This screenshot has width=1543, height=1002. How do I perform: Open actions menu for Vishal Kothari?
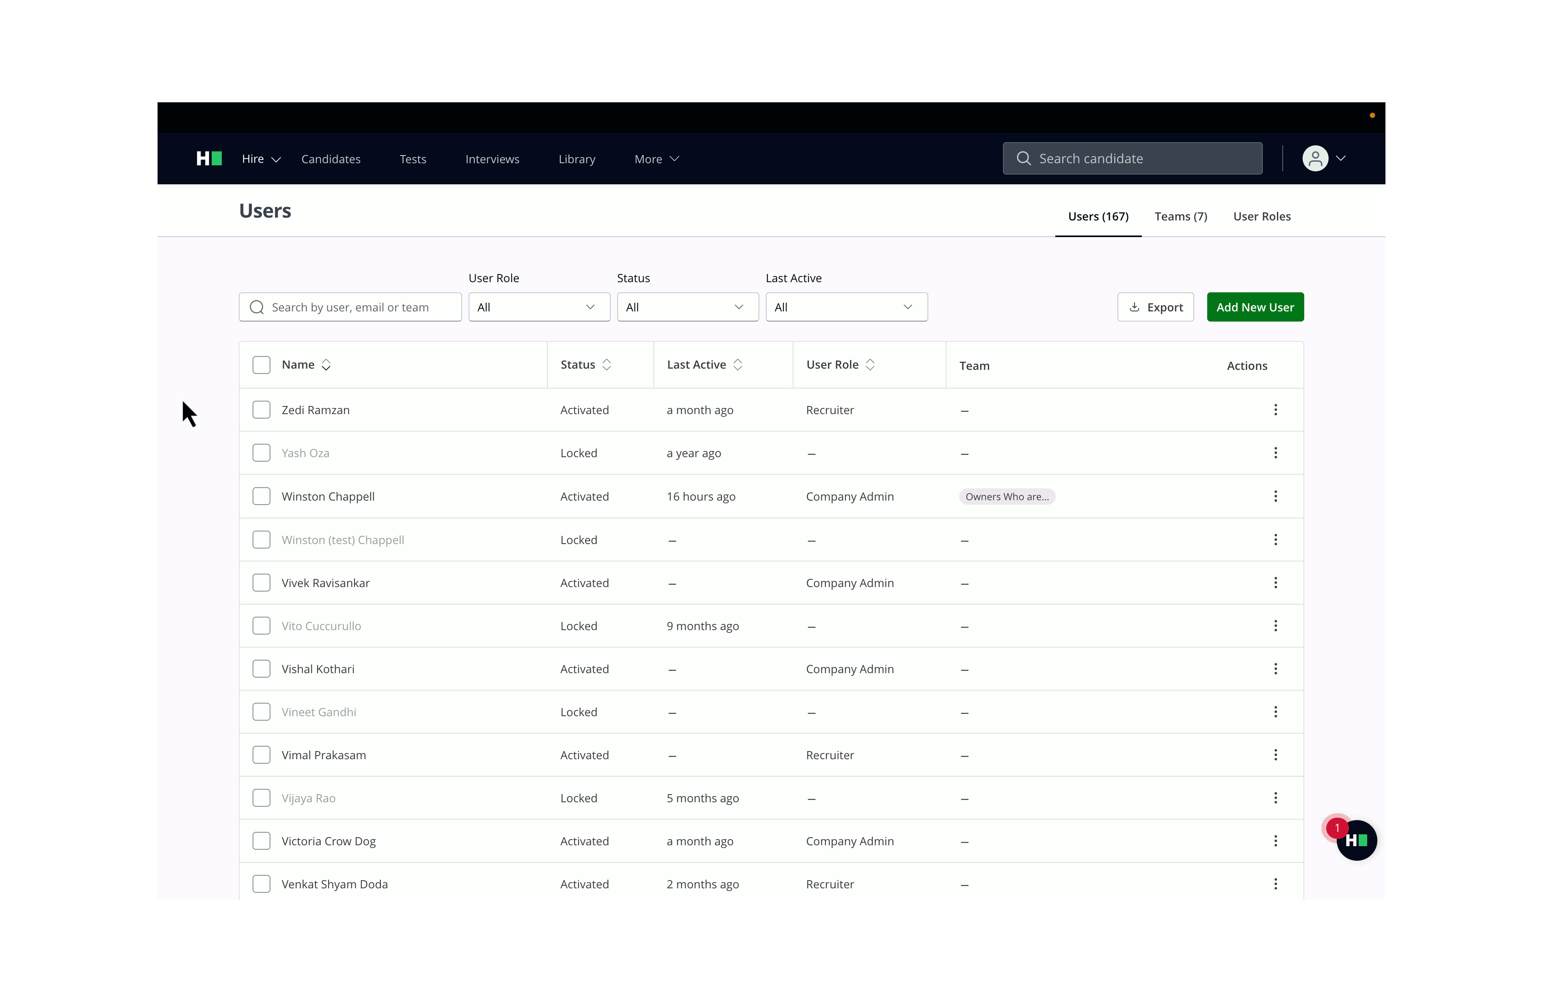[x=1275, y=669]
